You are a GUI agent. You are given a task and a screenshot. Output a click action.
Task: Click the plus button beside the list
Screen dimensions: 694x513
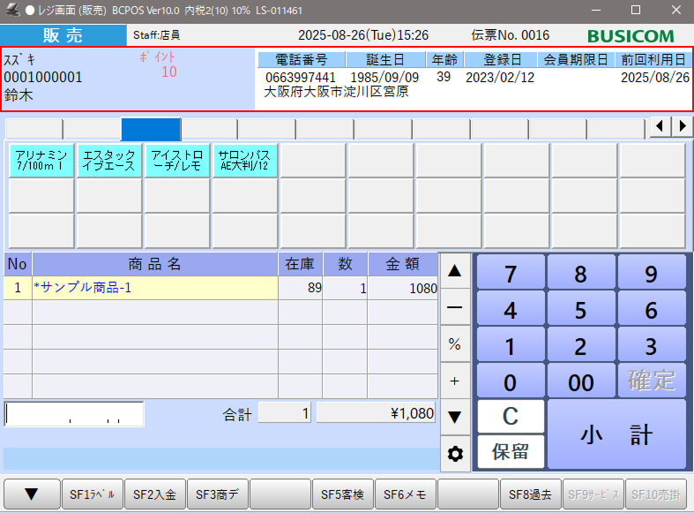click(455, 381)
